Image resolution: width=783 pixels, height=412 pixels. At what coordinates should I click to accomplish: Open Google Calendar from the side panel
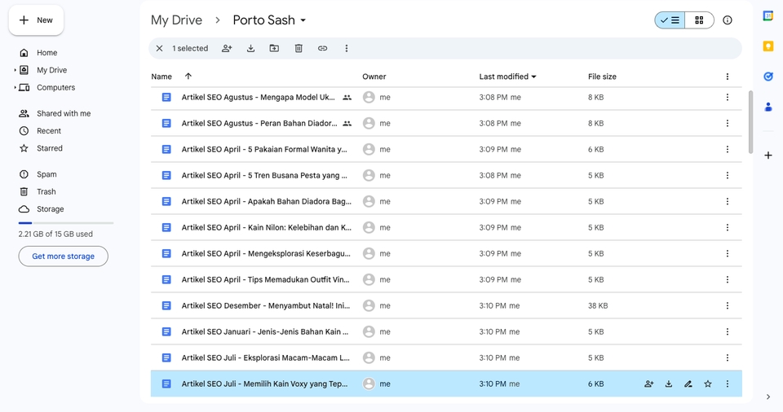(768, 16)
